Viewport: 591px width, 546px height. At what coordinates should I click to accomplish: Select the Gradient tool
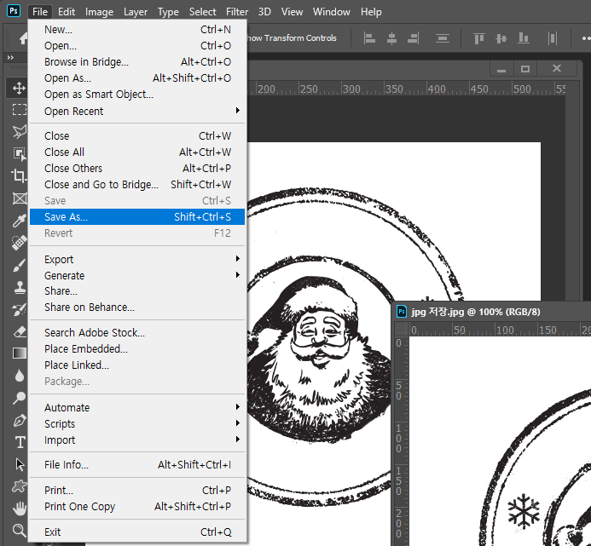click(19, 353)
